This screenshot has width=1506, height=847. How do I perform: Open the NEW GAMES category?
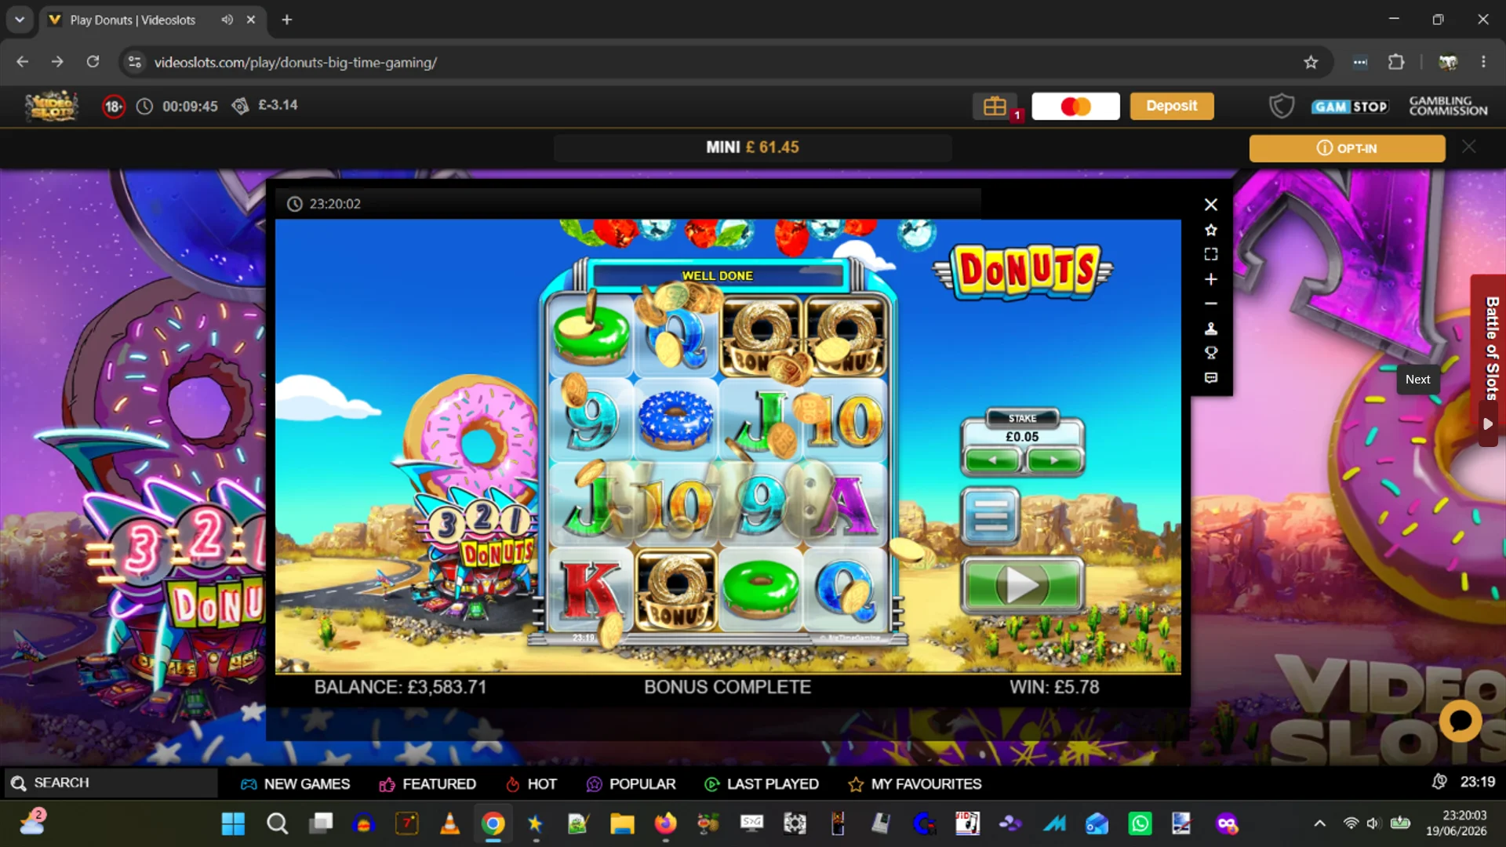pyautogui.click(x=296, y=784)
